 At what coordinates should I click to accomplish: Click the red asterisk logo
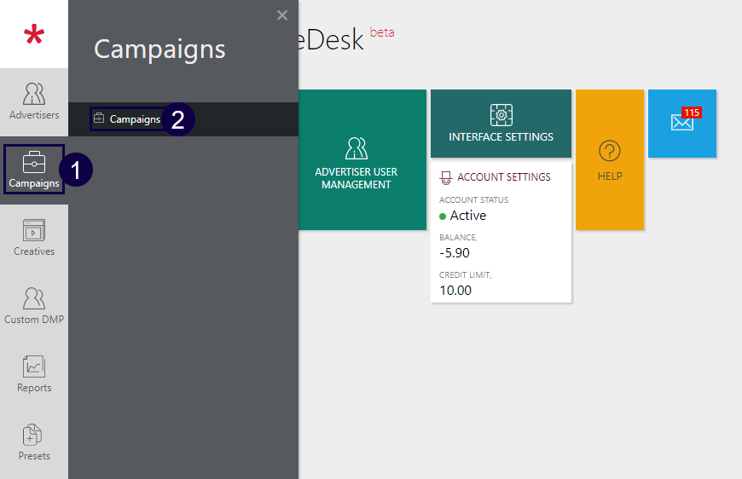[x=34, y=36]
